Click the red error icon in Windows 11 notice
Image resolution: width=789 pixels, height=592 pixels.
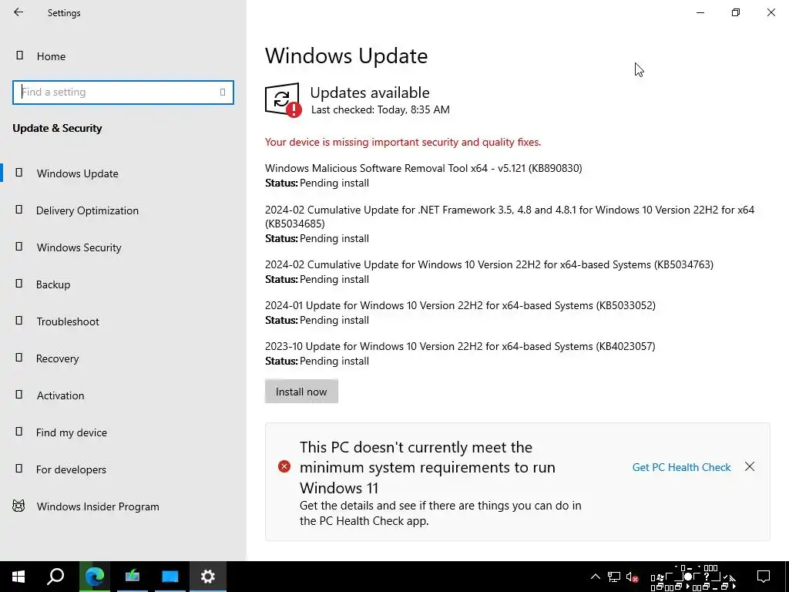point(284,466)
